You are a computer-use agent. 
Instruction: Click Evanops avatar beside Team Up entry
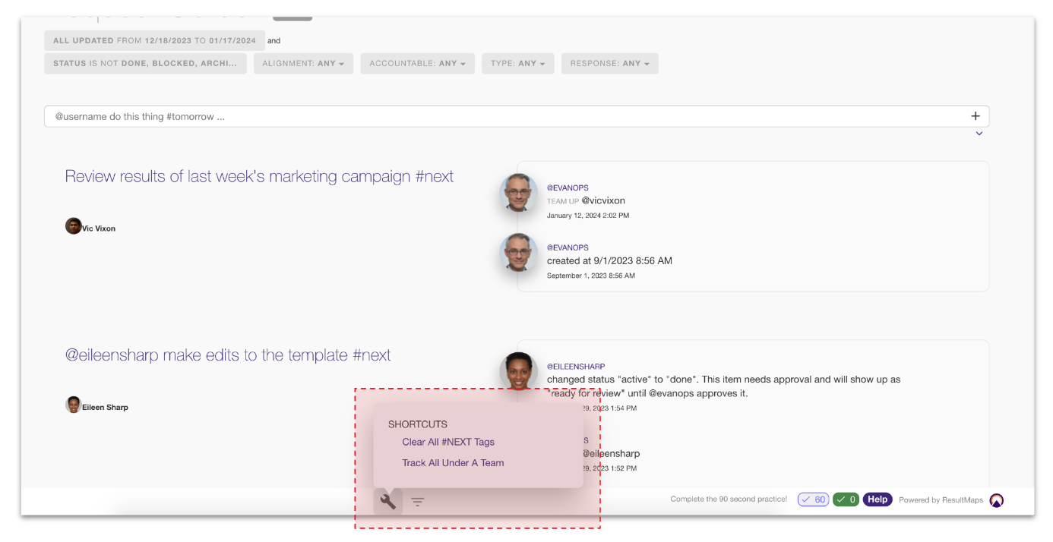519,194
